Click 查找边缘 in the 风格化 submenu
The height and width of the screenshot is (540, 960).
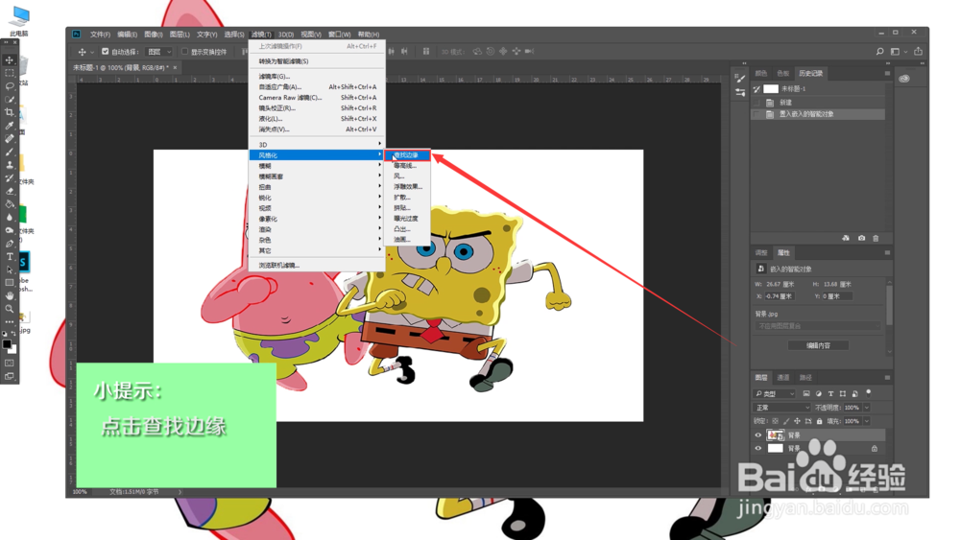(407, 155)
